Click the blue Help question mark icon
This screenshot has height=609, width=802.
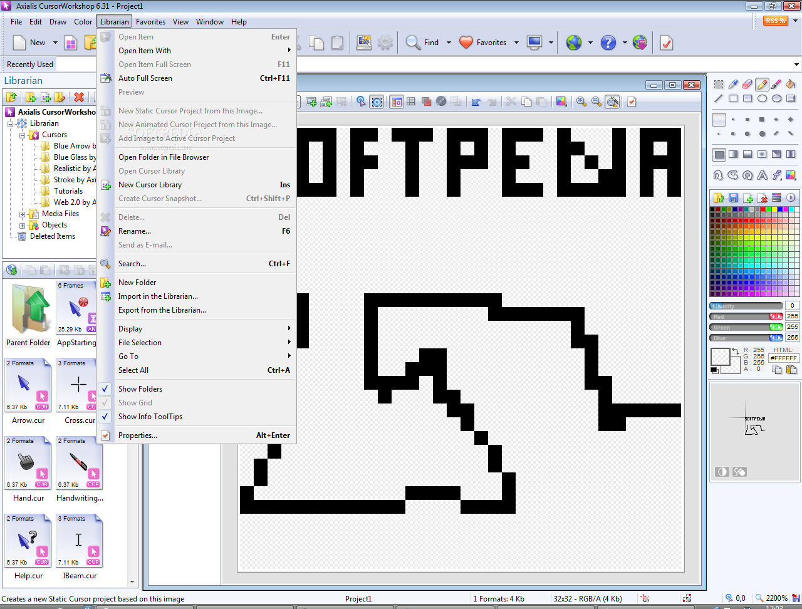click(608, 43)
